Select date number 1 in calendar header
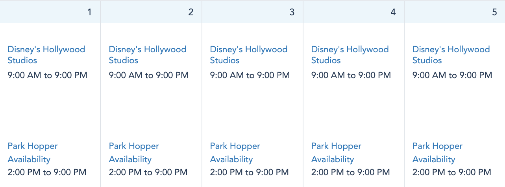The image size is (505, 187). click(x=89, y=12)
